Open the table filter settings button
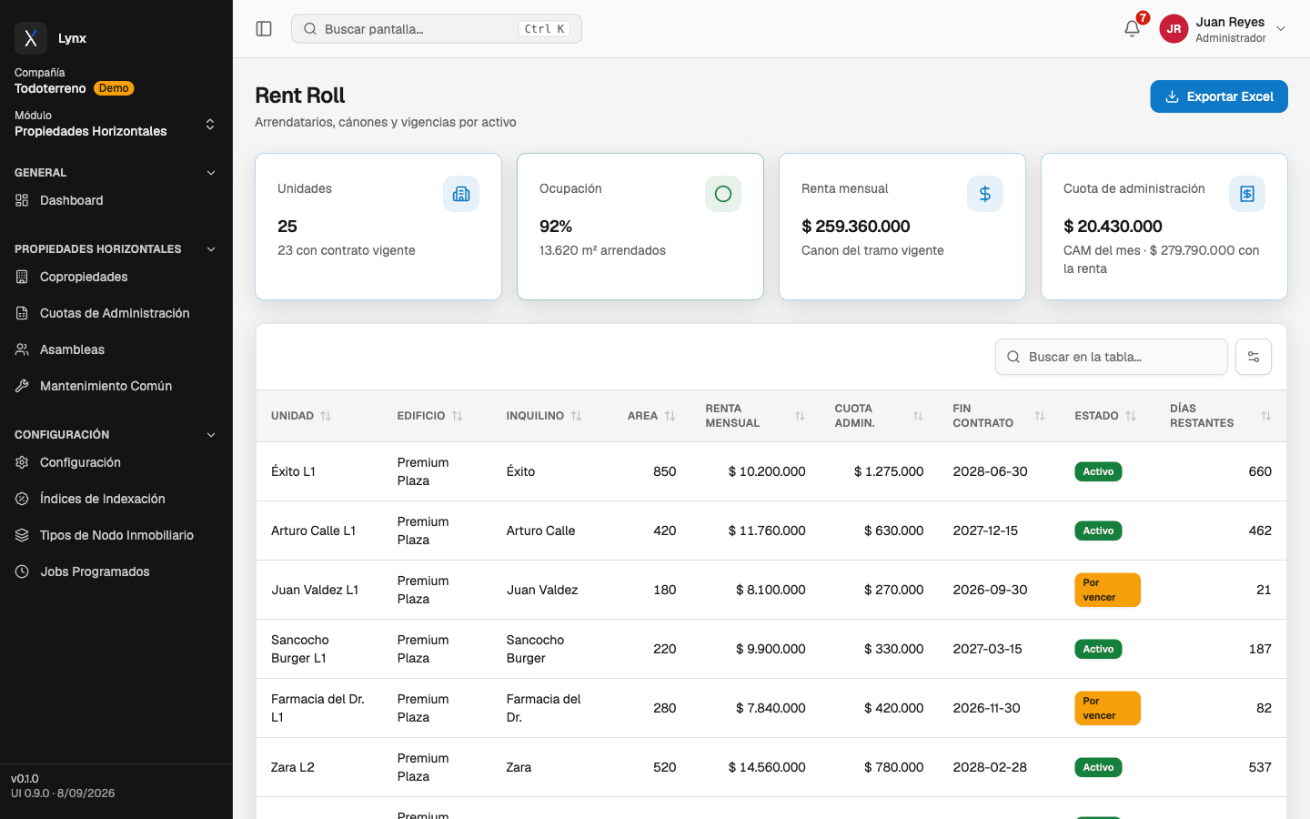This screenshot has width=1310, height=819. point(1254,357)
